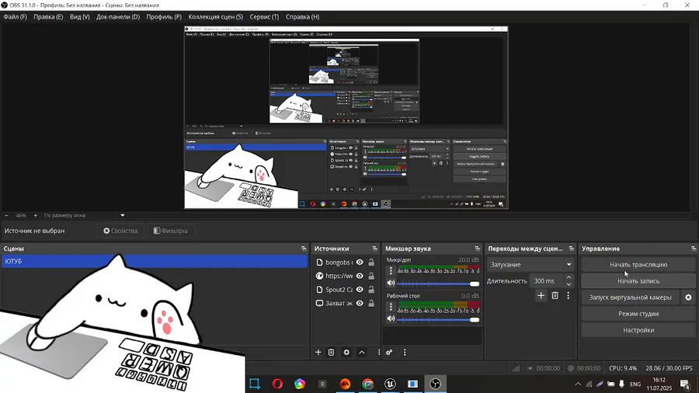The height and width of the screenshot is (393, 699).
Task: Open Unreal Engine from taskbar
Action: [x=390, y=384]
